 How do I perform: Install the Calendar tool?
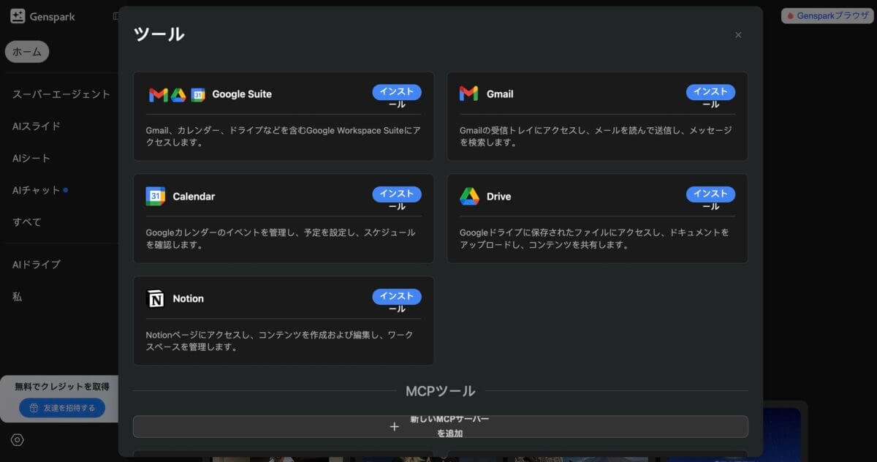coord(397,194)
